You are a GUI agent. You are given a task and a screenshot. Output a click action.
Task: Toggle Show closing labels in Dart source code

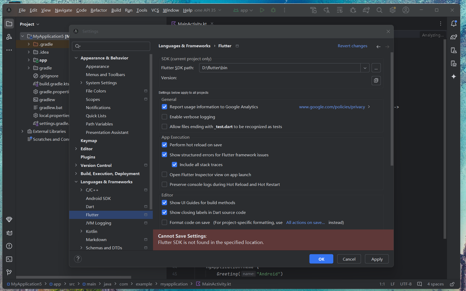[164, 212]
